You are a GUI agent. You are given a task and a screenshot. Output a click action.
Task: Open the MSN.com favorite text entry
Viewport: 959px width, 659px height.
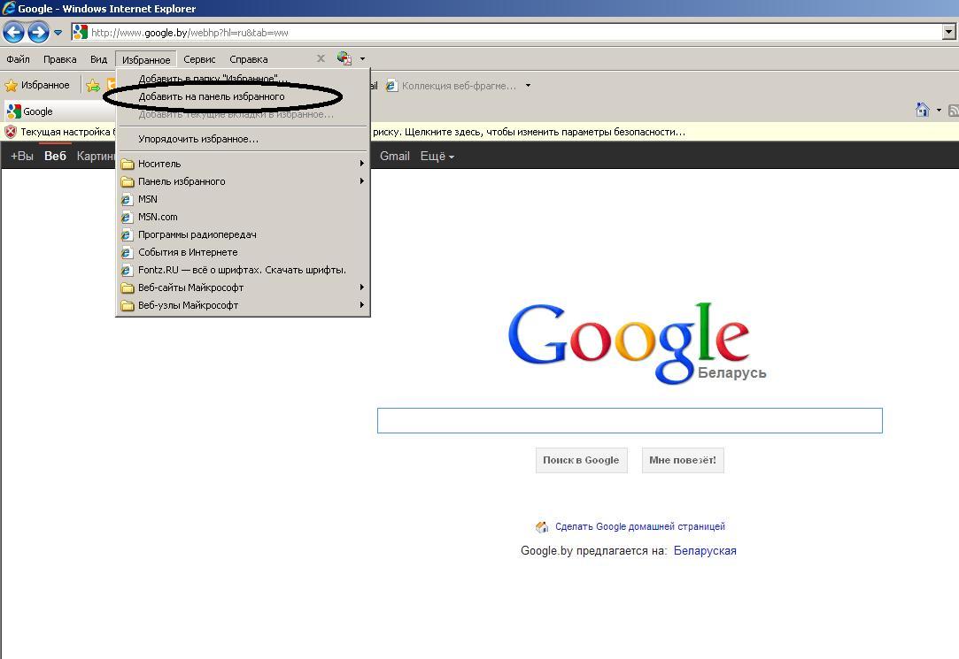[x=158, y=217]
